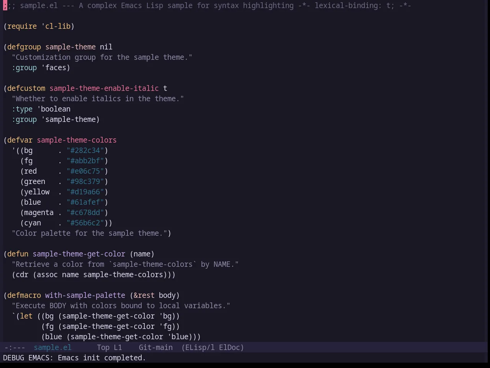Click the sample.el buffer name in mode line

[52, 347]
